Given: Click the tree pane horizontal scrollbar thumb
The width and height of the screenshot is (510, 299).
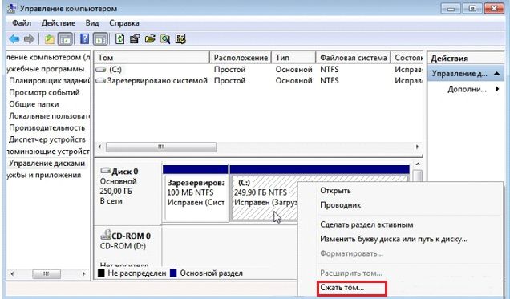Looking at the screenshot, I should [x=47, y=273].
